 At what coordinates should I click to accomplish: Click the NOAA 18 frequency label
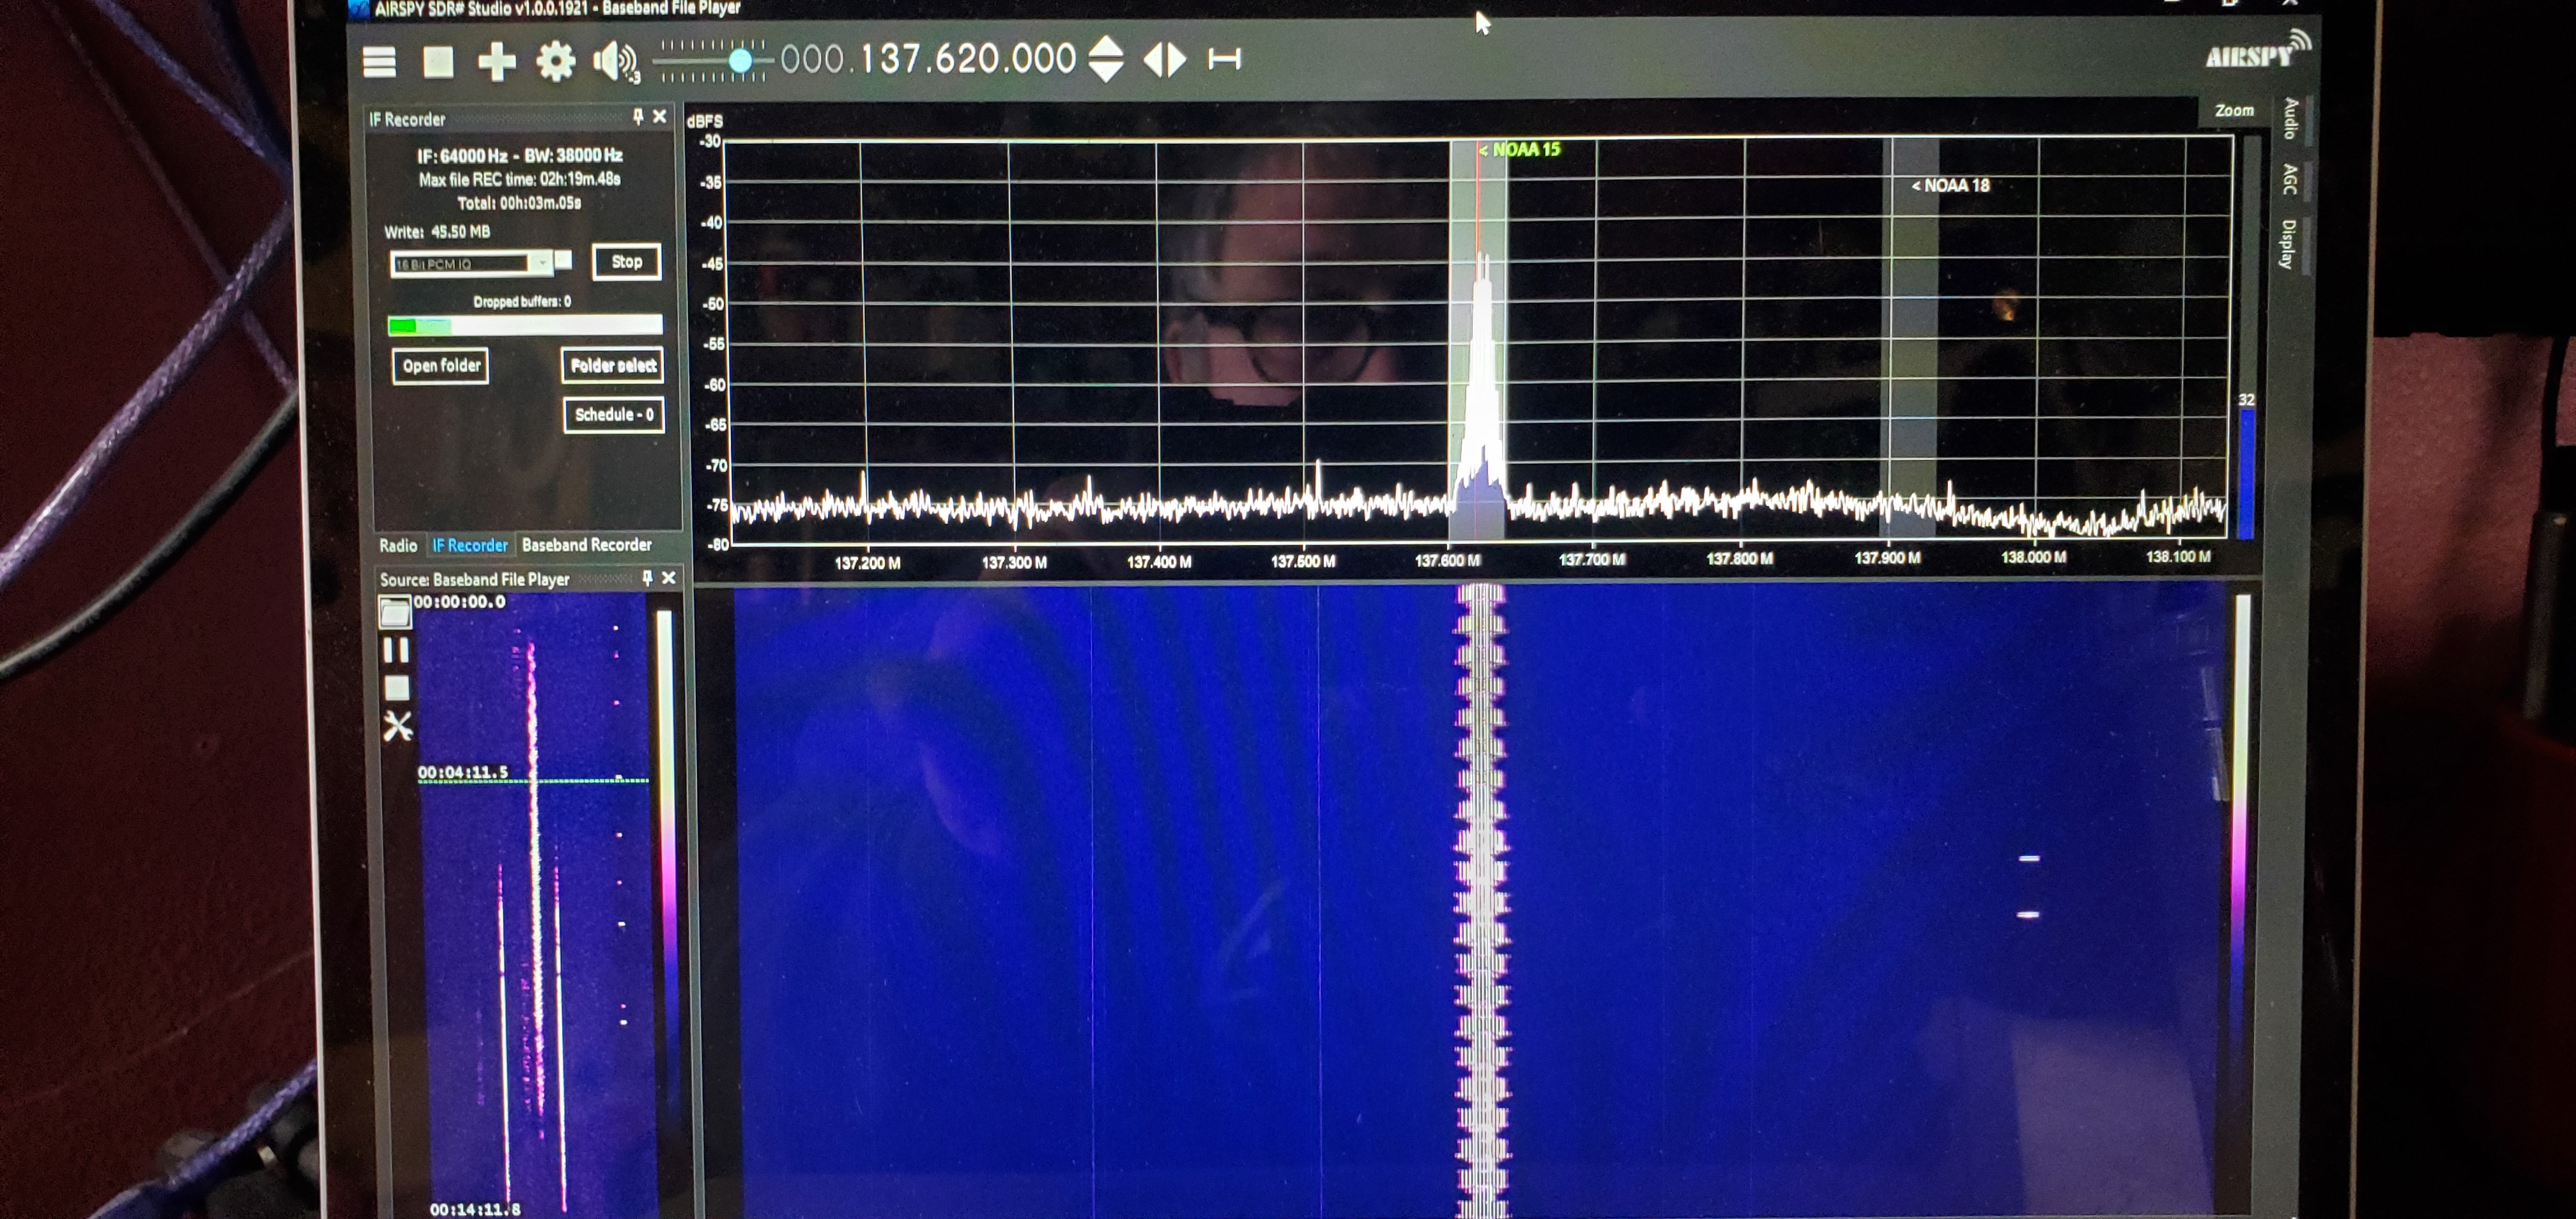(1950, 185)
